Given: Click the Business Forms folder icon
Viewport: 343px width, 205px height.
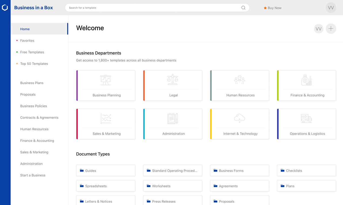Looking at the screenshot, I should click(x=216, y=170).
